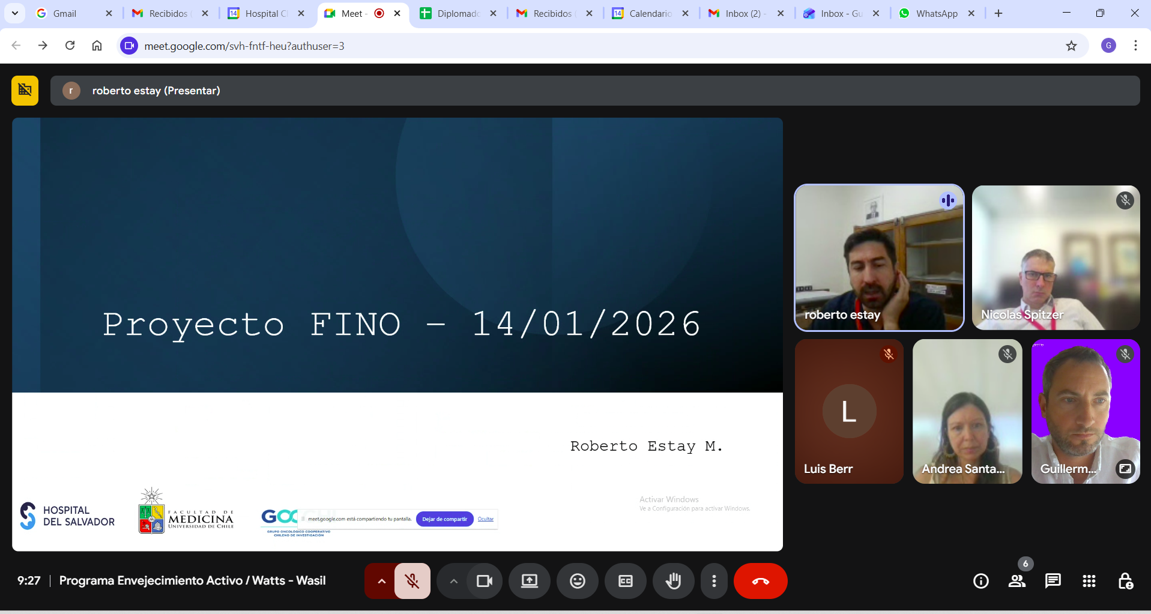Switch to the Diplomado tab
1151x614 pixels.
coord(458,13)
